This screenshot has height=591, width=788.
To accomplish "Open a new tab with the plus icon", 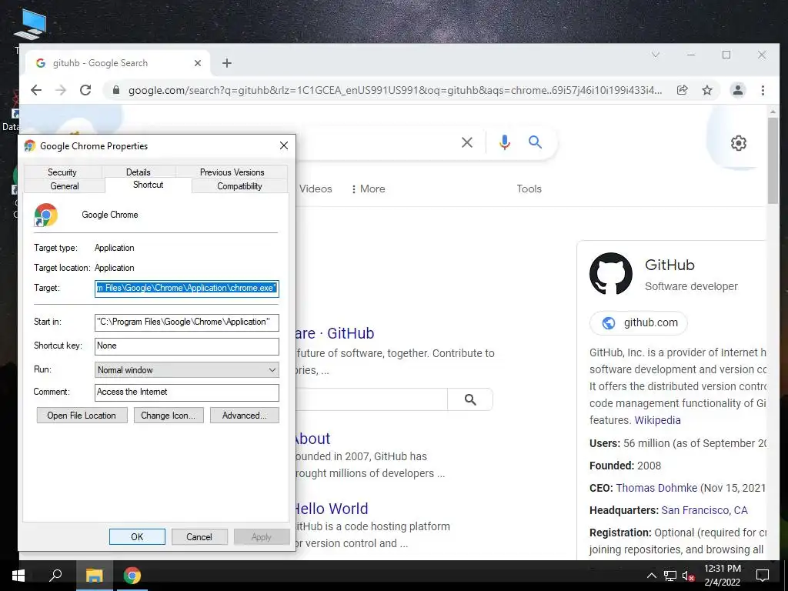I will coord(227,63).
